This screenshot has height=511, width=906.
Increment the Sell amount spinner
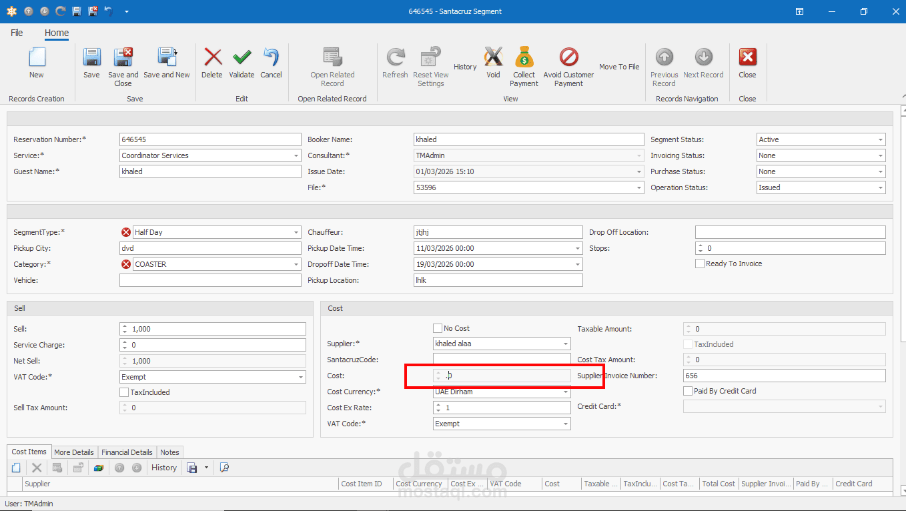tap(124, 326)
